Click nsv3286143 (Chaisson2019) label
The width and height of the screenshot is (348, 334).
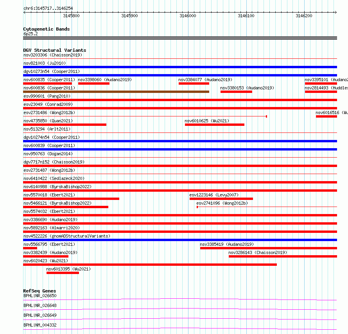pyautogui.click(x=258, y=252)
